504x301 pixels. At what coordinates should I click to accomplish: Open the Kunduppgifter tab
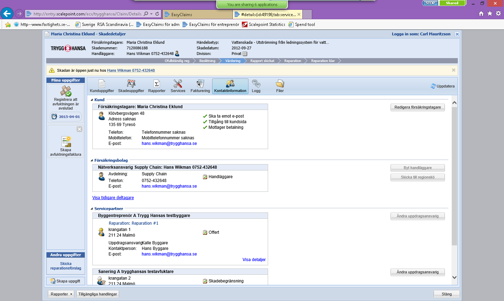[x=102, y=86]
